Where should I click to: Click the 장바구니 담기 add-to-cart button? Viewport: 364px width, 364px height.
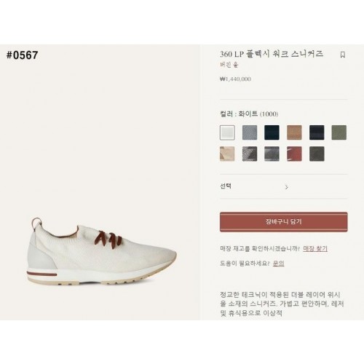coord(284,222)
